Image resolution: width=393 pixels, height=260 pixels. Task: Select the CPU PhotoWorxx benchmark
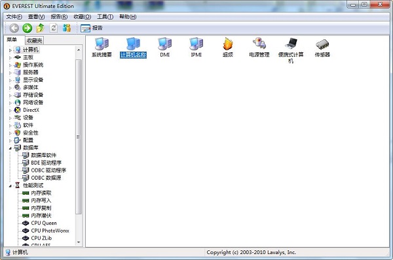[50, 231]
